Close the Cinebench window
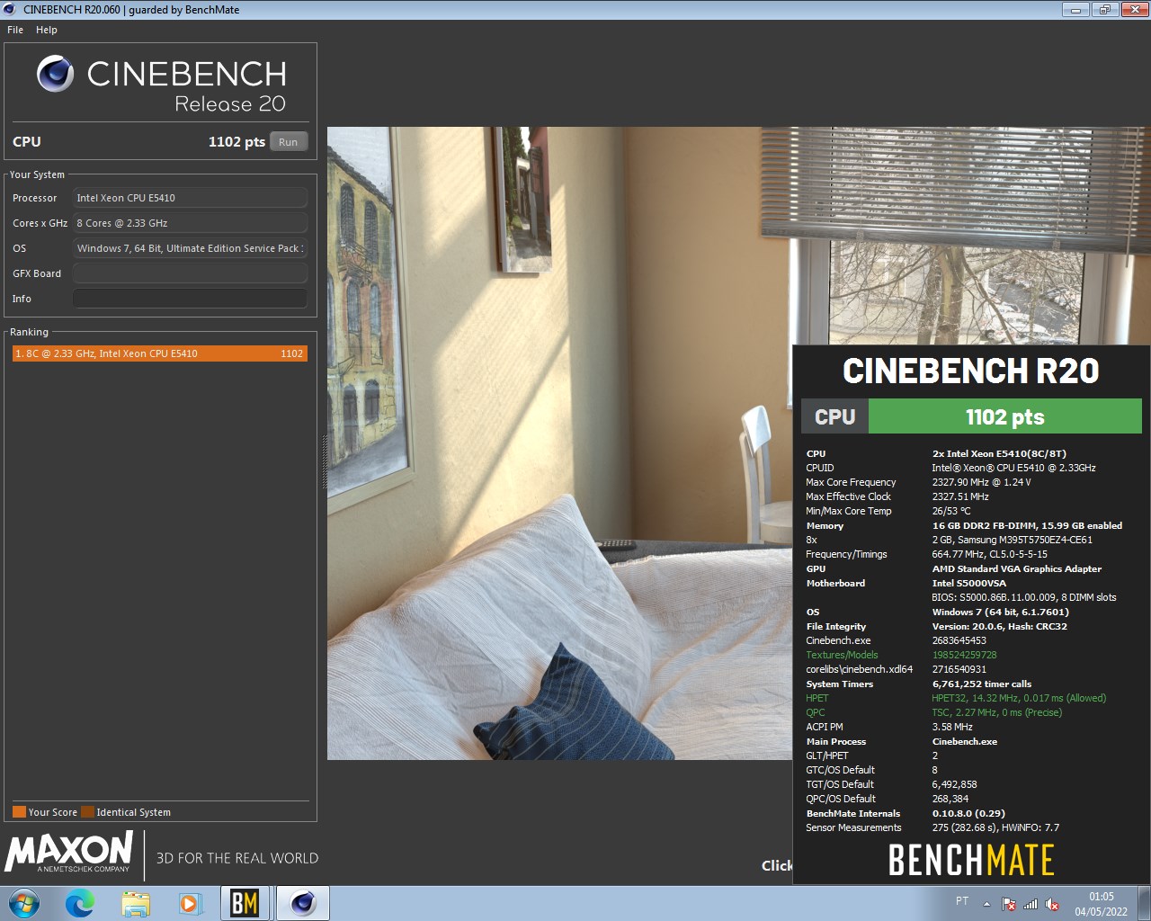This screenshot has height=921, width=1151. point(1133,10)
